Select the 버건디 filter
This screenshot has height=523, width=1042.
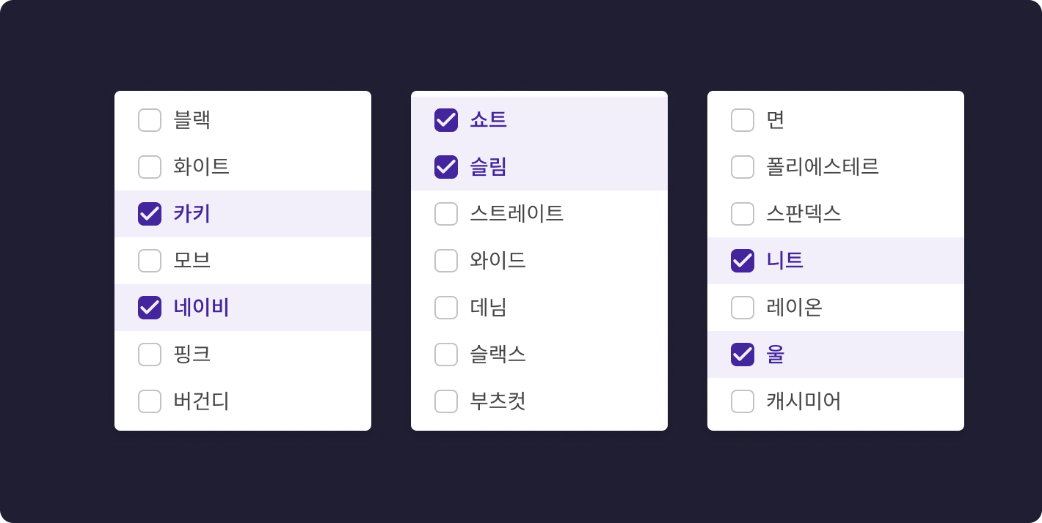[150, 401]
